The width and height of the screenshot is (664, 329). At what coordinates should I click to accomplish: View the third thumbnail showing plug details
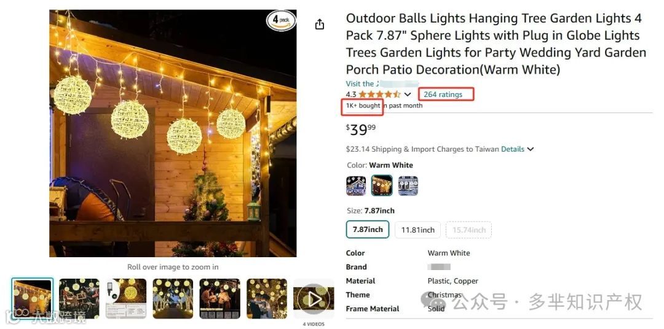point(126,298)
